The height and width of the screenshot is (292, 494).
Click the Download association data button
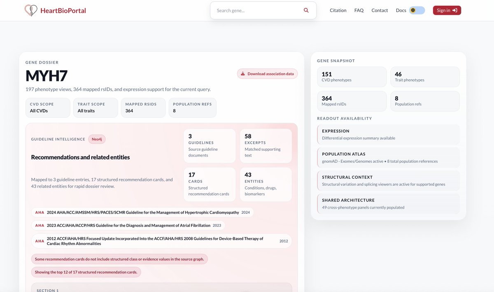pos(267,74)
